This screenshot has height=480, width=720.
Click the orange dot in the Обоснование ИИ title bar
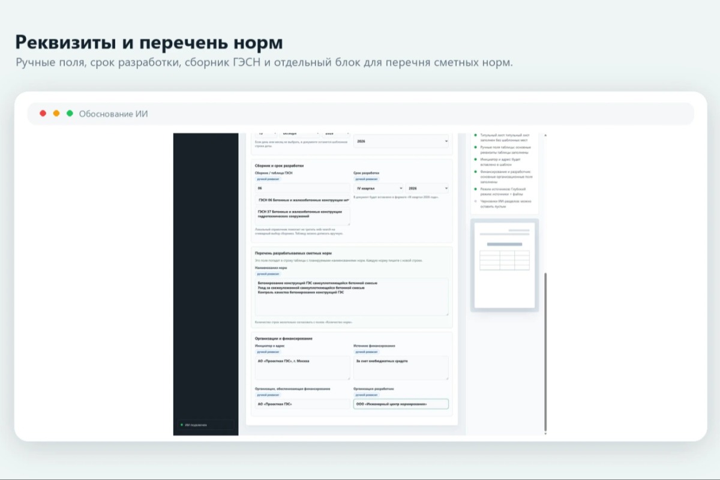point(56,113)
